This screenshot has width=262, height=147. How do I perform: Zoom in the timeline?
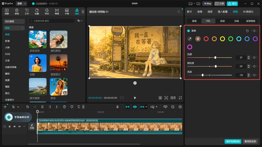[x=180, y=107]
